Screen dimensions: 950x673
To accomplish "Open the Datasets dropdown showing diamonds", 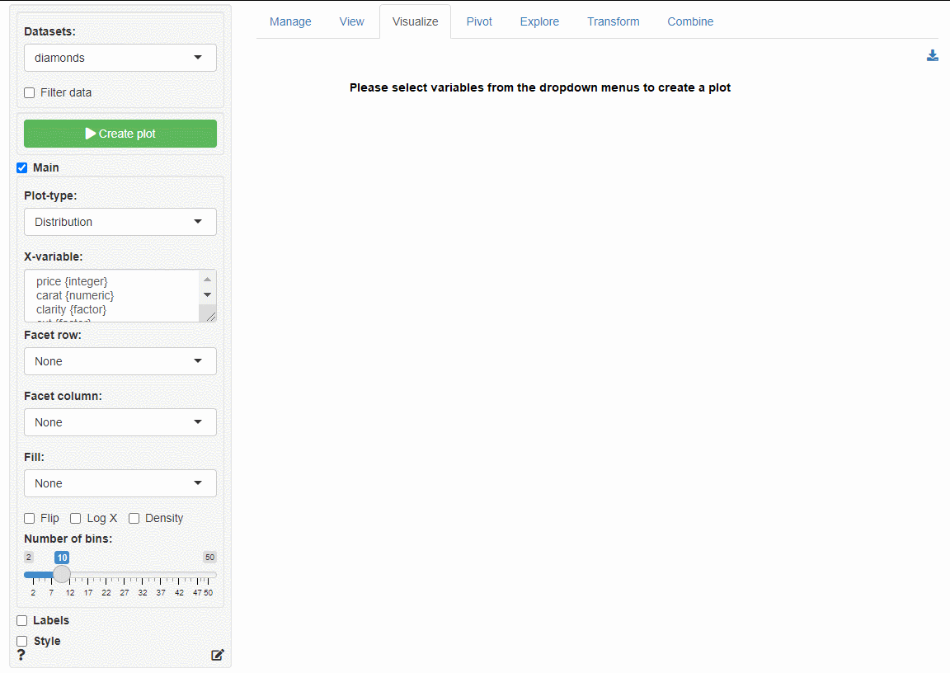I will tap(120, 58).
